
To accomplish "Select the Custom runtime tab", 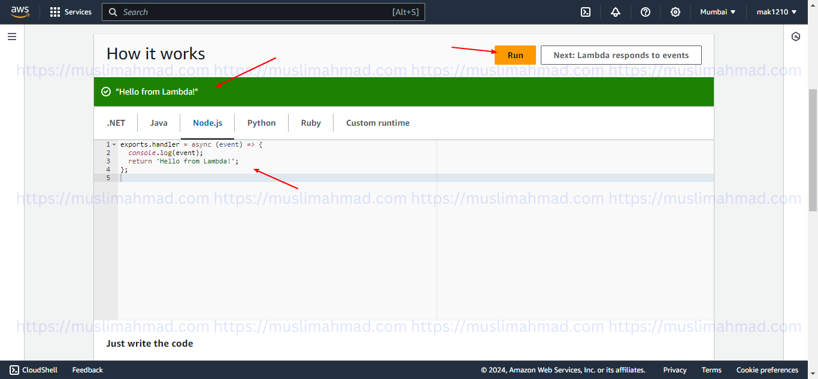I will (x=378, y=123).
